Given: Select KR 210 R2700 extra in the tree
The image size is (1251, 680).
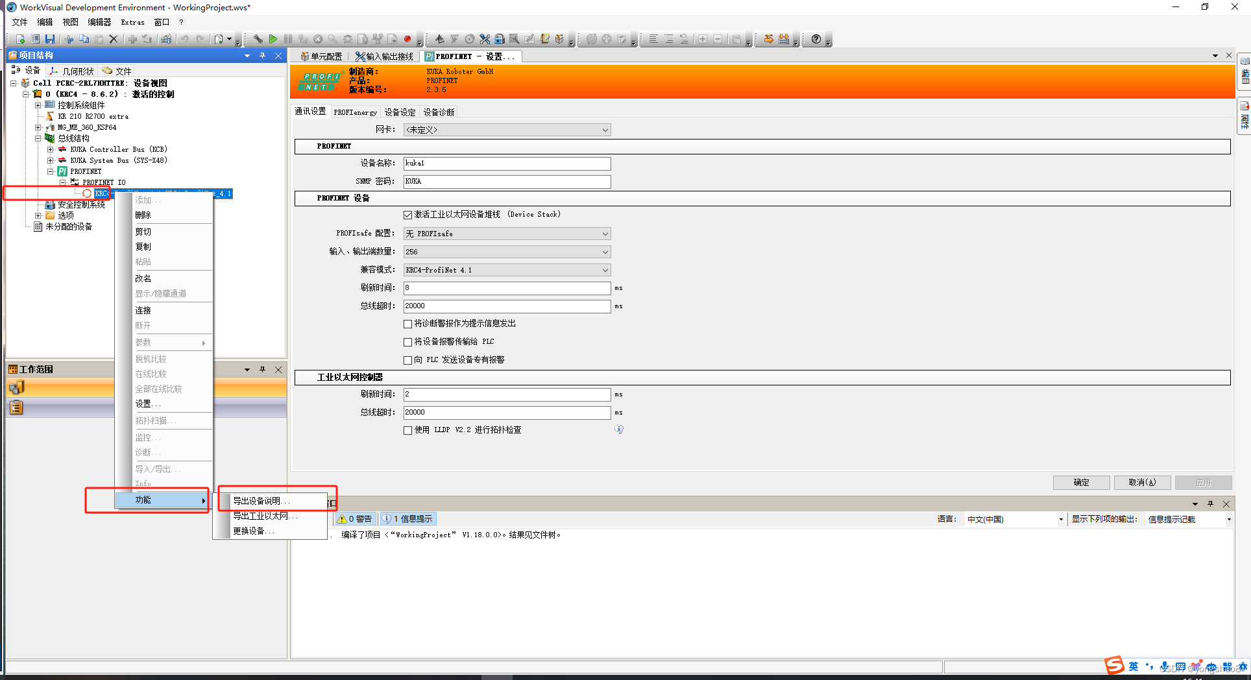Looking at the screenshot, I should [x=93, y=116].
